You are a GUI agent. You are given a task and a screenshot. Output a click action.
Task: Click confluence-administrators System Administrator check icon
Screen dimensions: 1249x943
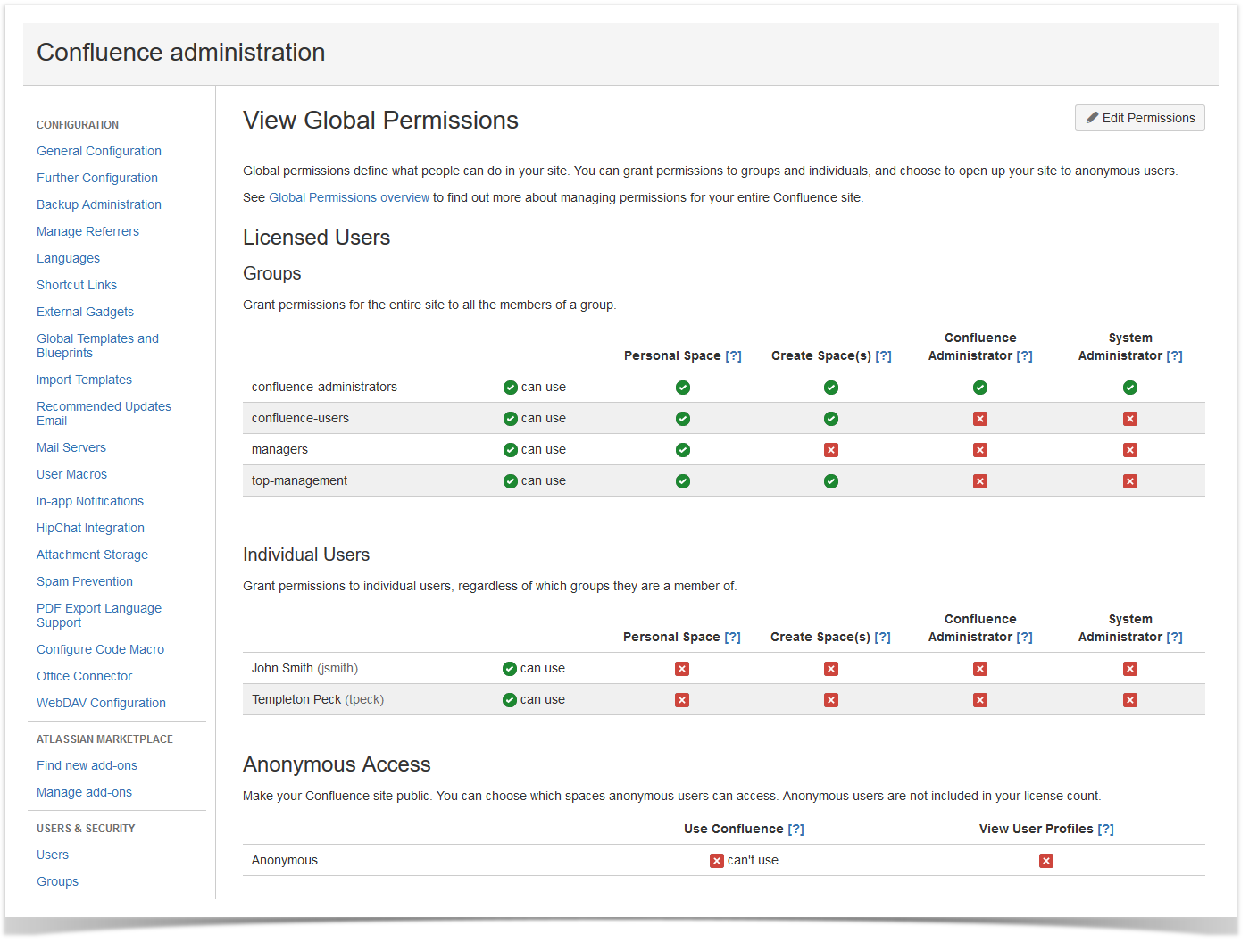click(1129, 388)
